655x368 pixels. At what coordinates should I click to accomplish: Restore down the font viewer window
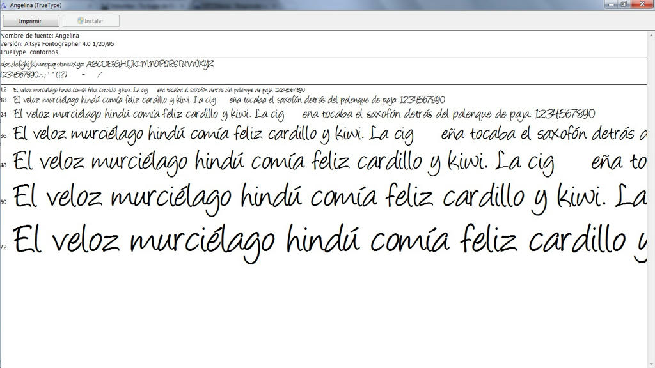coord(624,4)
